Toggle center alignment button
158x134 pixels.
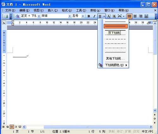click(135, 16)
